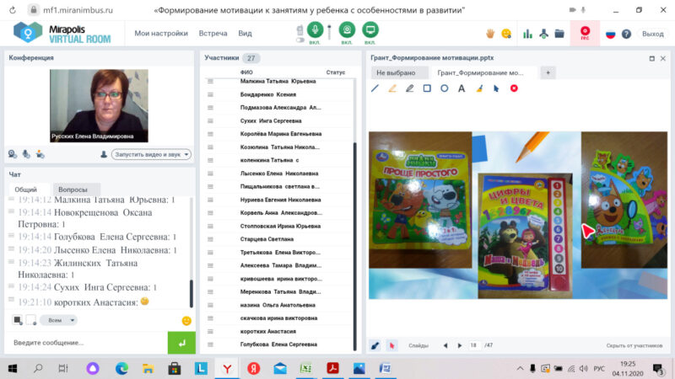Select the circle shape tool
The image size is (675, 379).
[445, 88]
